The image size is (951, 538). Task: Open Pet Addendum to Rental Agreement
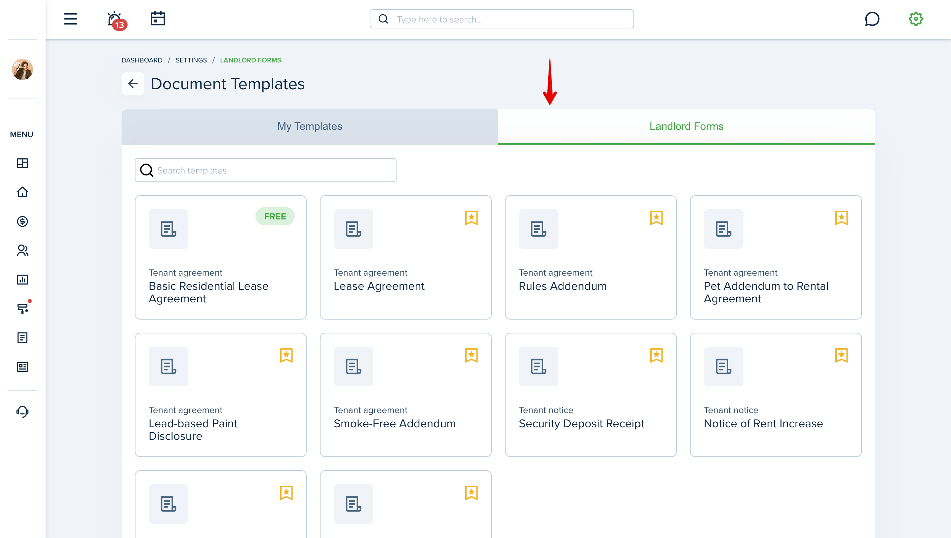point(776,257)
